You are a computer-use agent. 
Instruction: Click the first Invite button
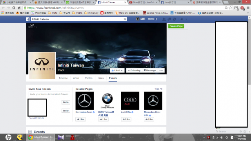tap(65, 102)
